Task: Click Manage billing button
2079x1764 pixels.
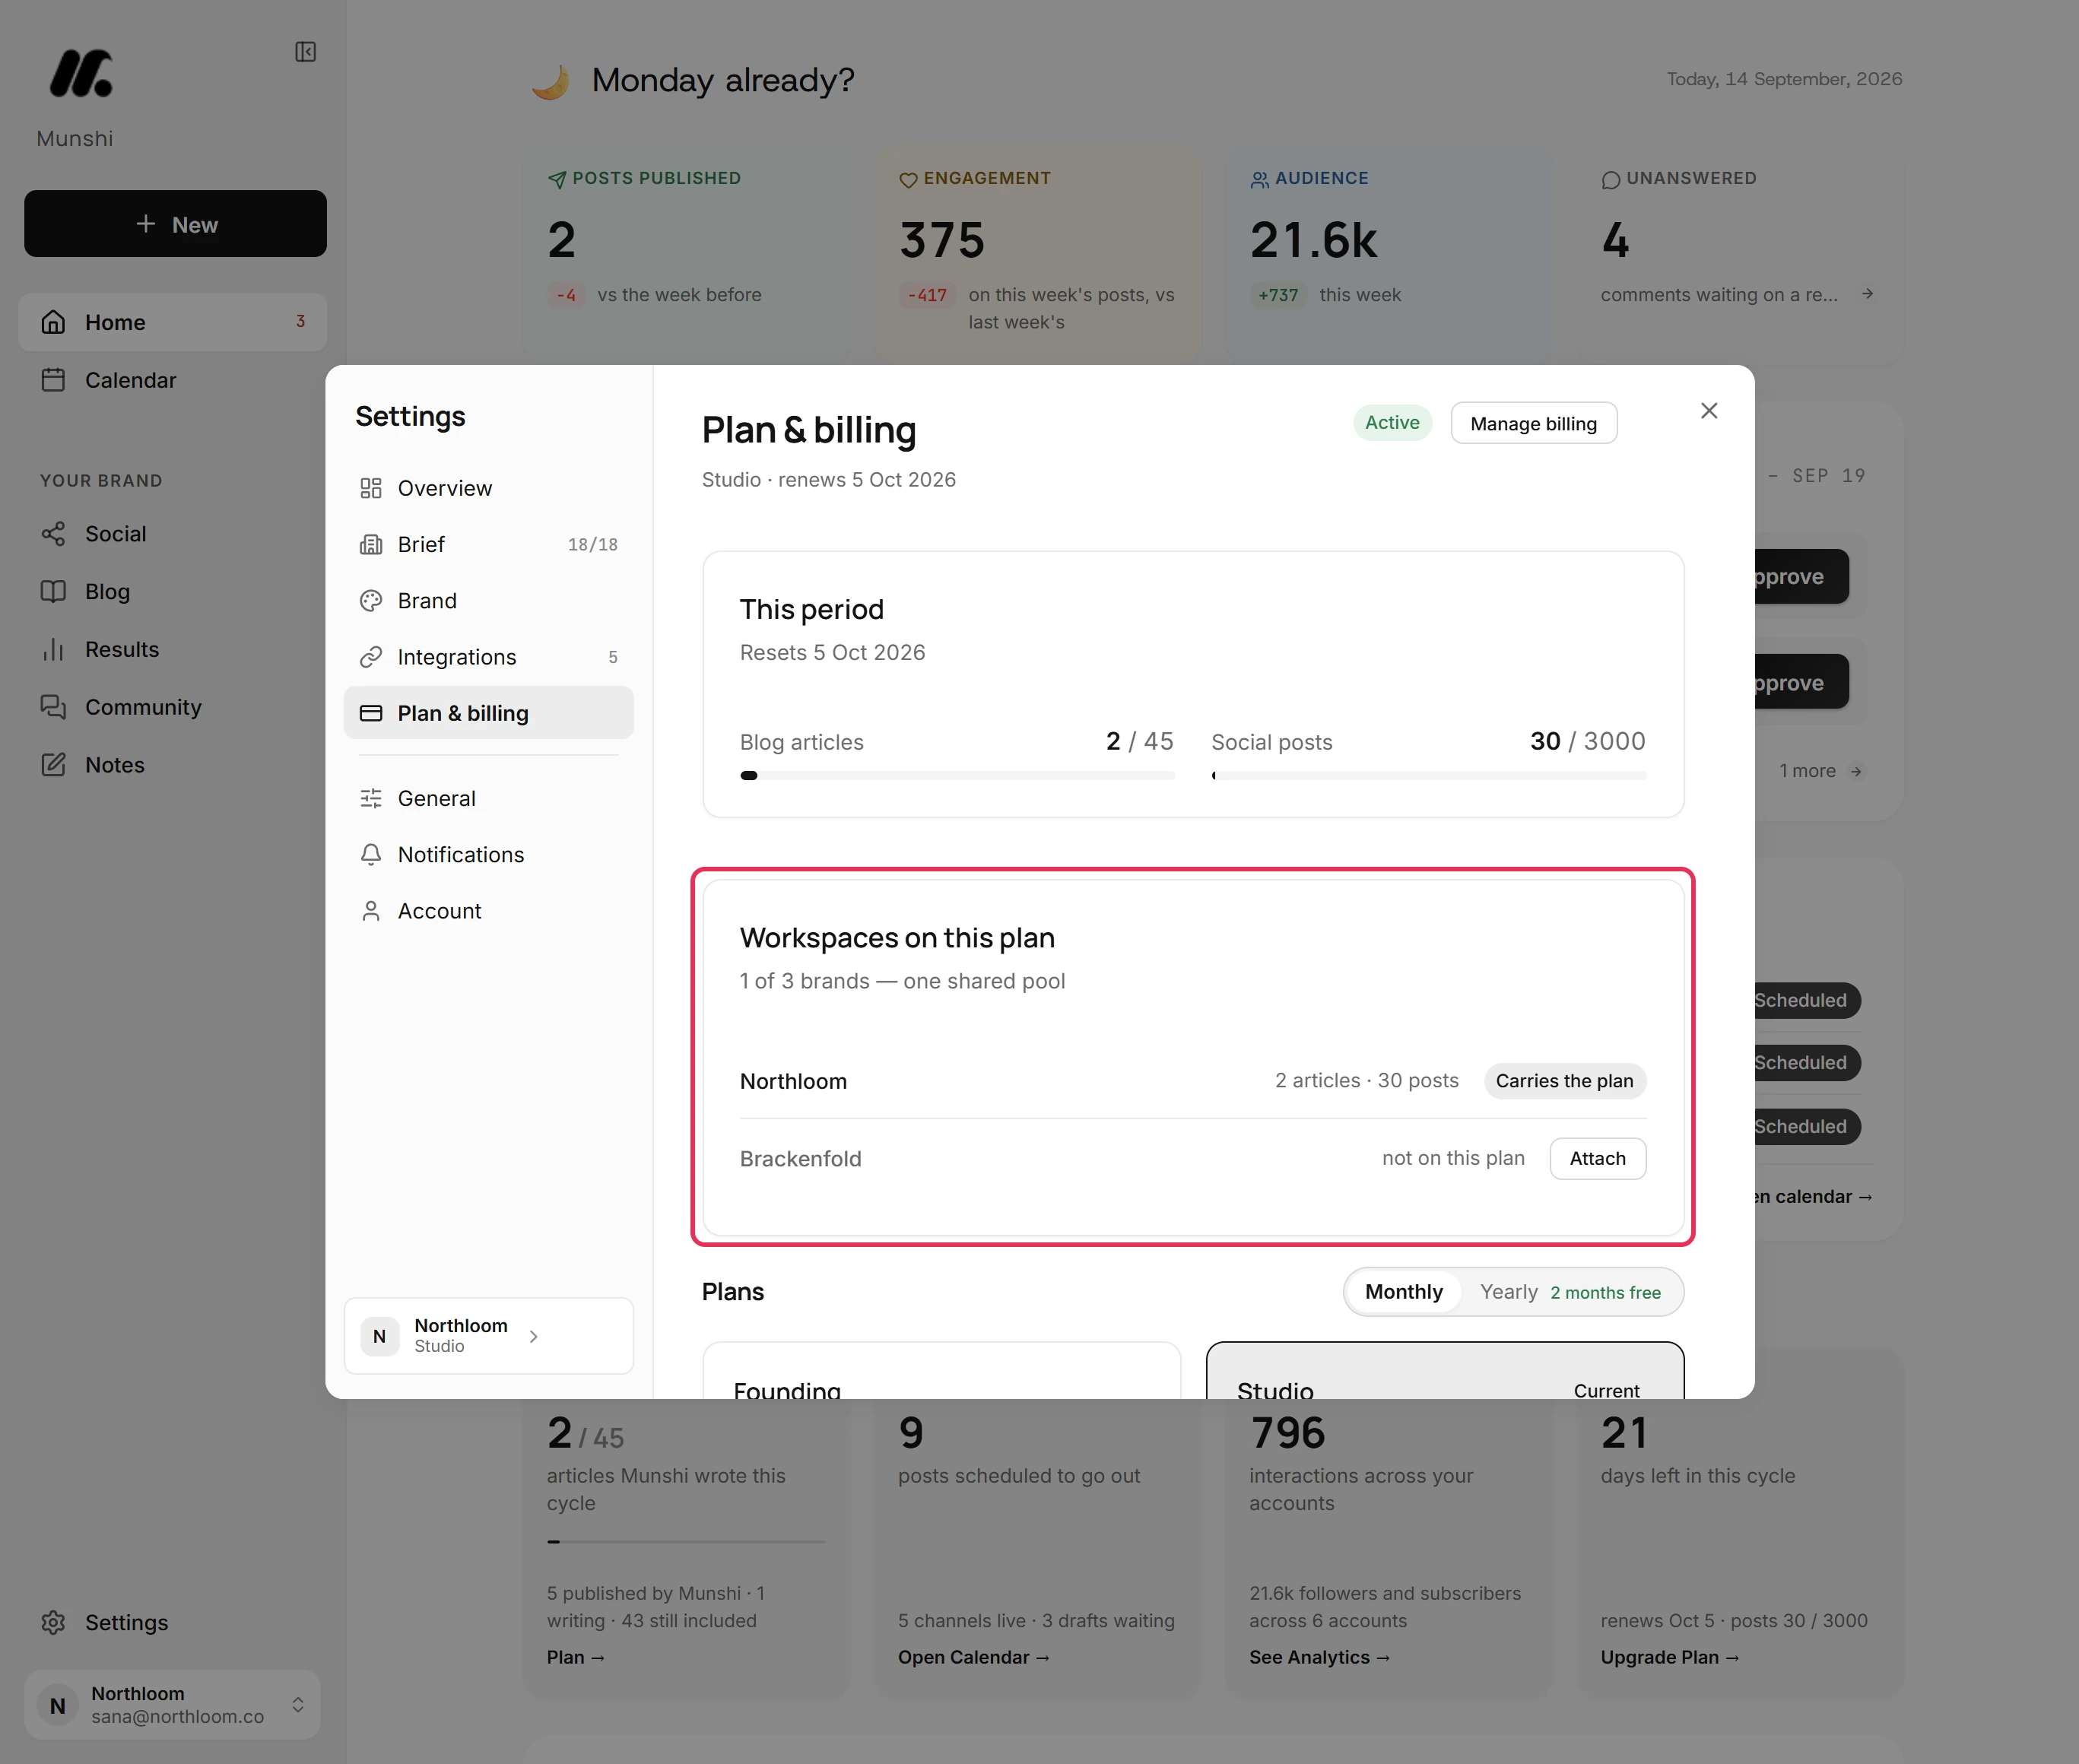Action: click(1533, 423)
